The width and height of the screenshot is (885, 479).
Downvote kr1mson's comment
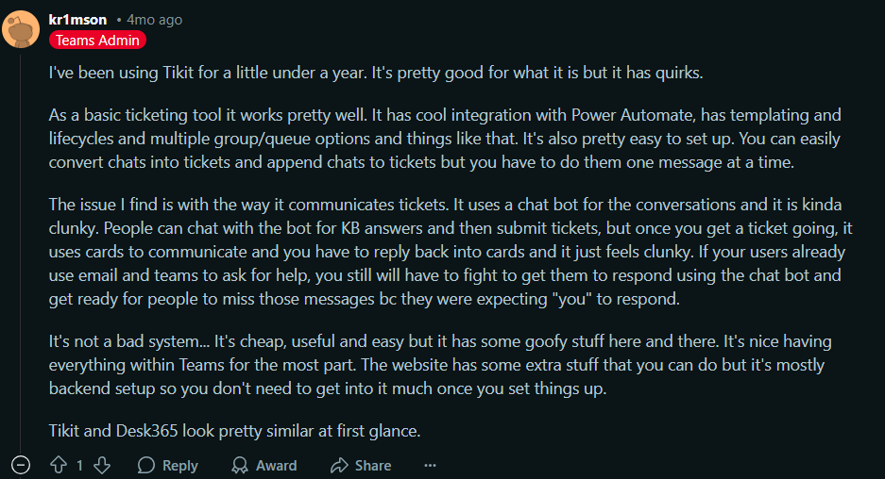[103, 465]
